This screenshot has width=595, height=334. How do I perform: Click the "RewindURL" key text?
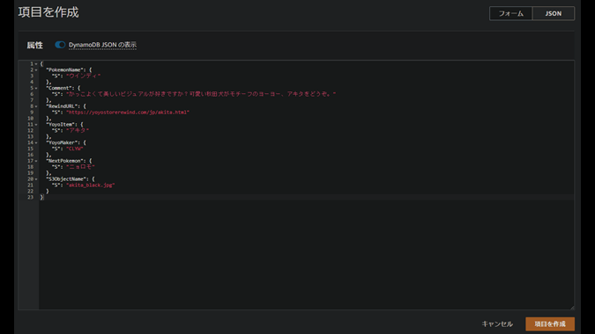pos(62,106)
